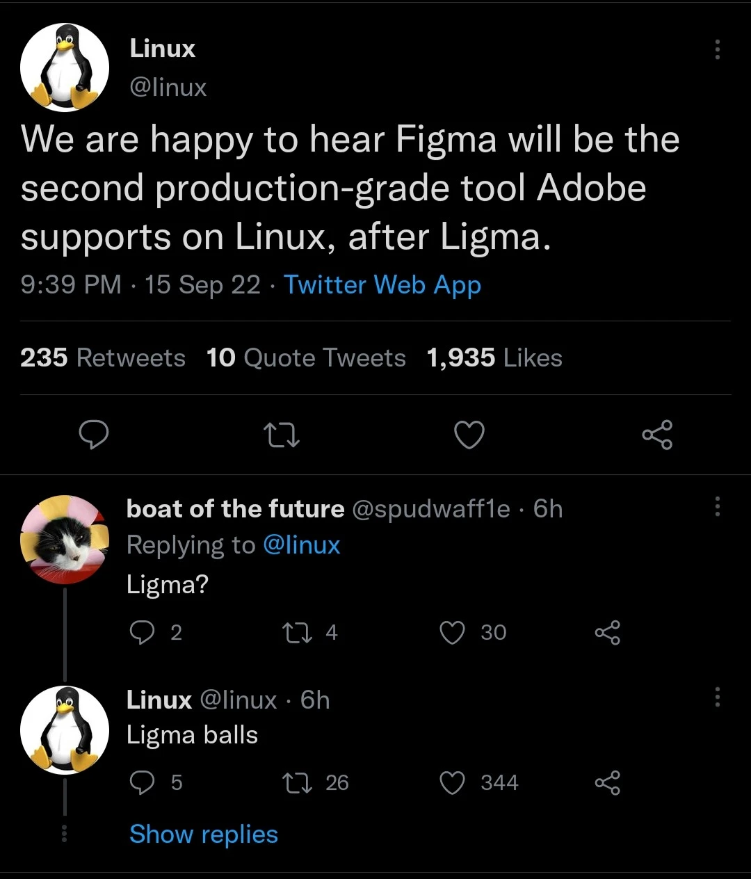Open boat of the future's cat avatar

point(65,540)
